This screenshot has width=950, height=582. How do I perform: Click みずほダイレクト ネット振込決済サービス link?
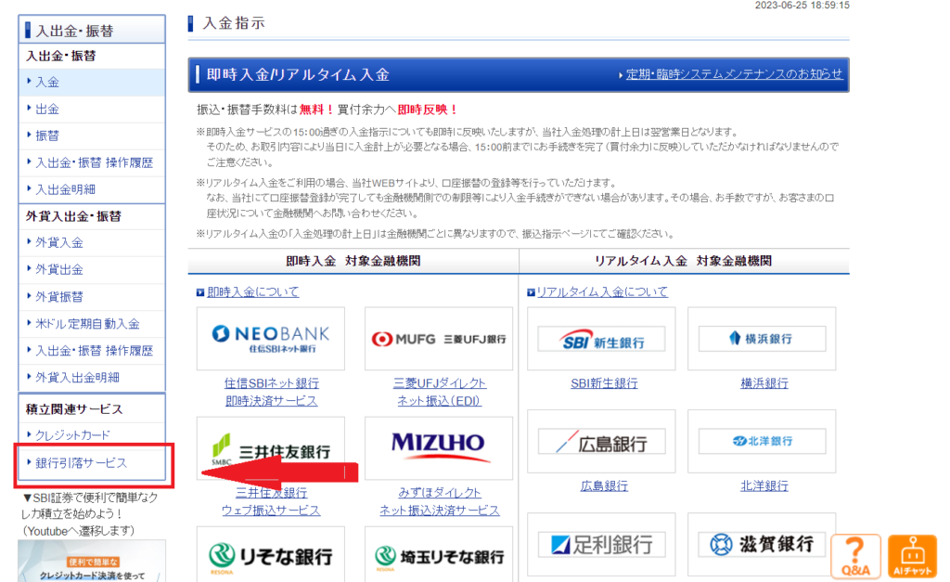pos(439,501)
